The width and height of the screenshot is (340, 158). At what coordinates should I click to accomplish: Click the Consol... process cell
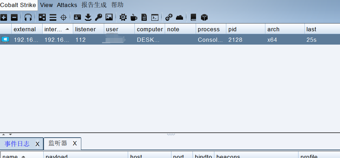210,40
